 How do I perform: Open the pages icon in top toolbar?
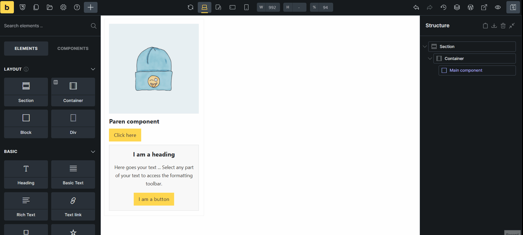36,7
